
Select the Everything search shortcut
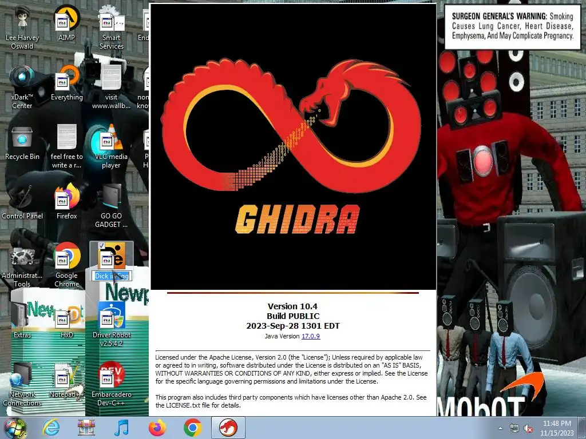tap(66, 83)
